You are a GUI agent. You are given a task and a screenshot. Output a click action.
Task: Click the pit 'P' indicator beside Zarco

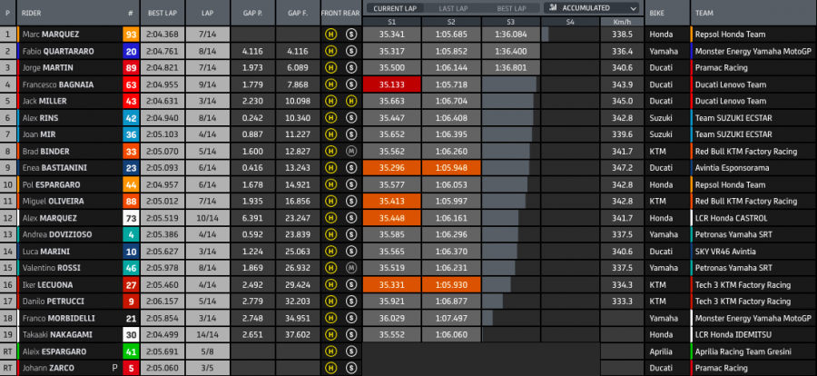pos(113,368)
